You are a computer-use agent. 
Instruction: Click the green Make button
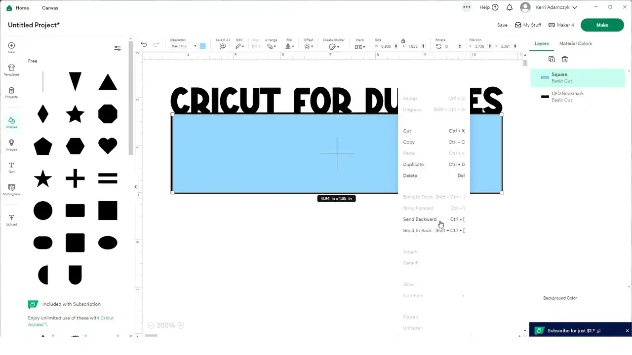click(602, 25)
